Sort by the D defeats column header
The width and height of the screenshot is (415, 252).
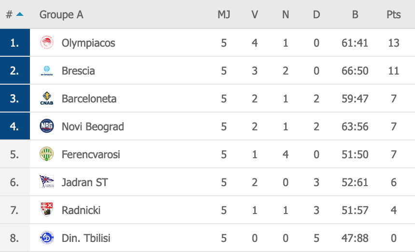[x=316, y=14]
